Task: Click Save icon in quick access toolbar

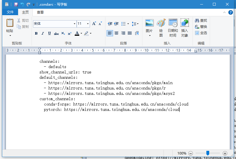Action: tap(16, 5)
